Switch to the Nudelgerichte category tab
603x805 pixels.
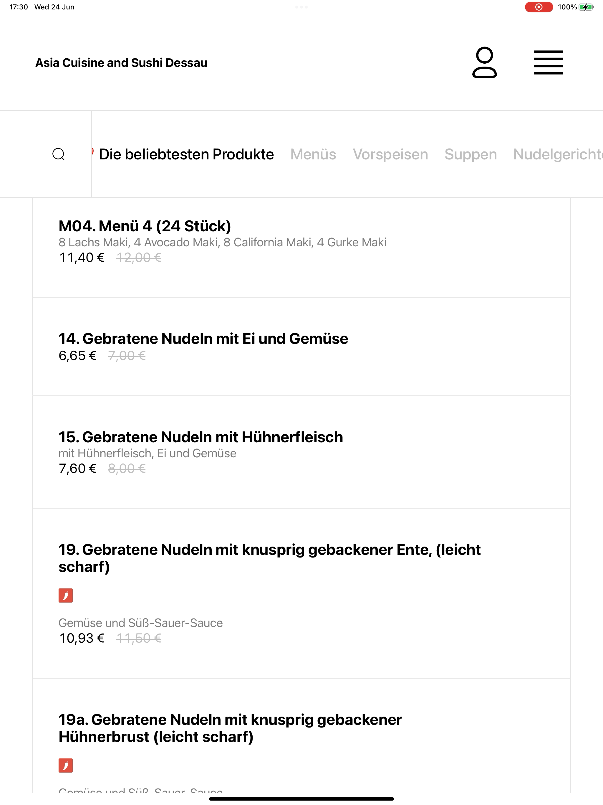click(x=558, y=154)
